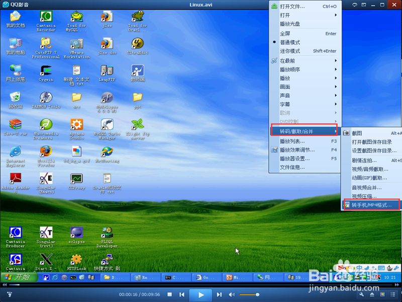Expand the 打开 submenu arrow
This screenshot has width=402, height=302.
click(x=336, y=15)
